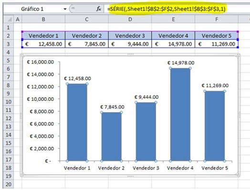The width and height of the screenshot is (250, 190).
Task: Click data label € 12,458.00 above bar
Action: (77, 78)
